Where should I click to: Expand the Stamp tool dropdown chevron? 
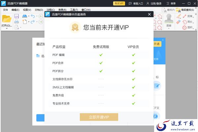point(169,28)
